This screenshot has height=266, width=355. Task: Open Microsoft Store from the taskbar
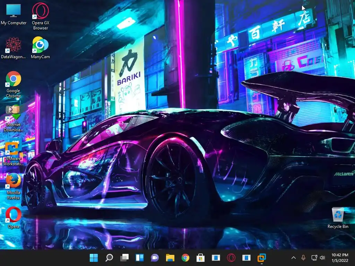click(x=200, y=258)
